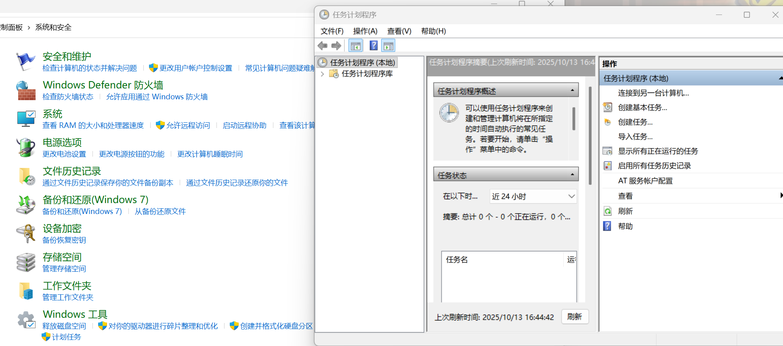Click the overview text scrollbar
Image resolution: width=783 pixels, height=346 pixels.
pyautogui.click(x=573, y=119)
